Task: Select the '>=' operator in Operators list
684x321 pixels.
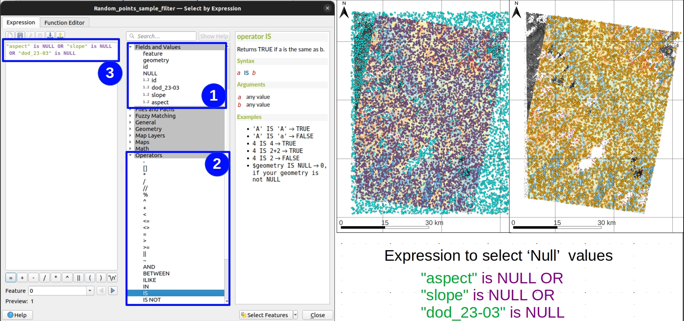Action: pyautogui.click(x=146, y=247)
